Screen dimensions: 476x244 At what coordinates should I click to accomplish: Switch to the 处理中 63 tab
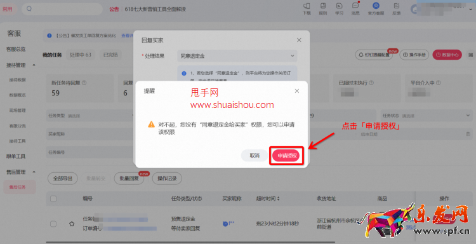point(80,55)
